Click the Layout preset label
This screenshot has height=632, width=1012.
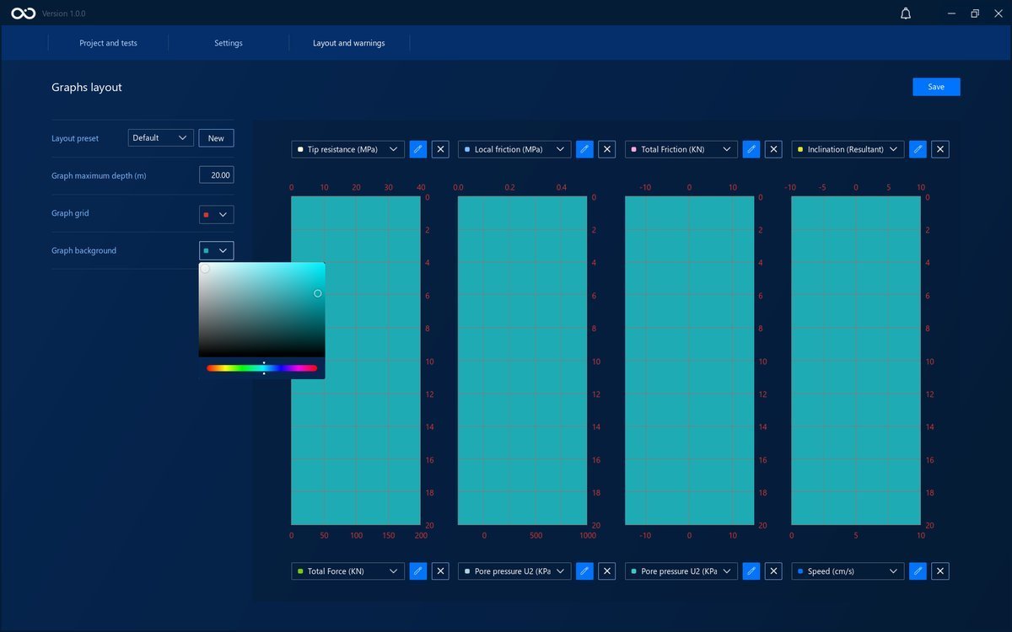[75, 138]
